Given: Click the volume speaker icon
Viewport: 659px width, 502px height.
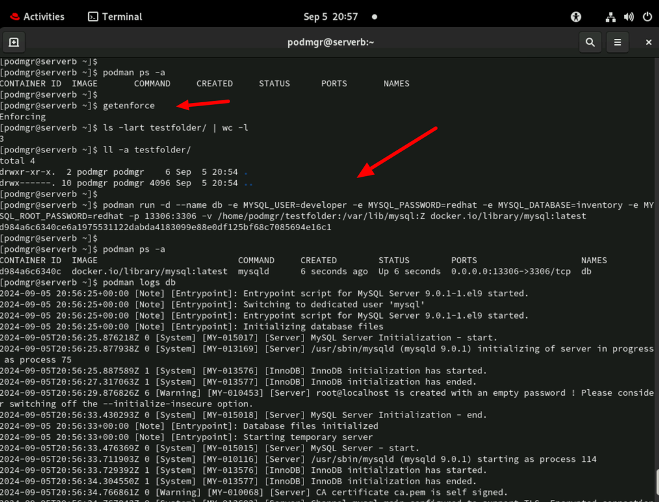Looking at the screenshot, I should coord(629,16).
